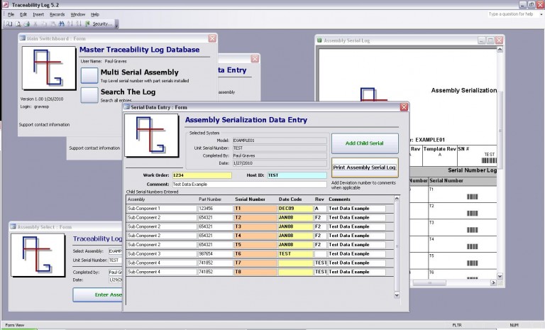Click the AG logo in Serial Data Entry
Viewport: 545px width, 330px height.
click(x=150, y=137)
